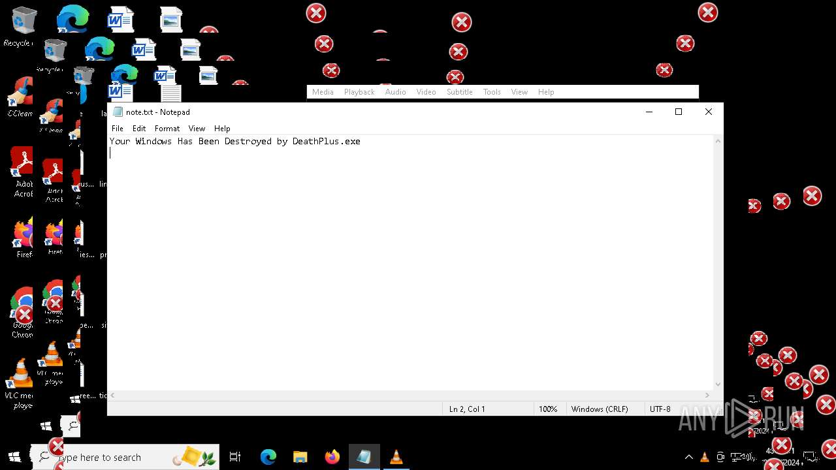Open the Notepad View menu
This screenshot has height=470, width=836.
(x=197, y=129)
